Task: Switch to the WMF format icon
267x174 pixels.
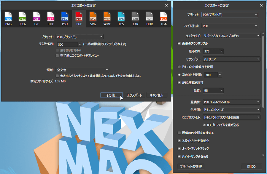Action: click(x=107, y=19)
